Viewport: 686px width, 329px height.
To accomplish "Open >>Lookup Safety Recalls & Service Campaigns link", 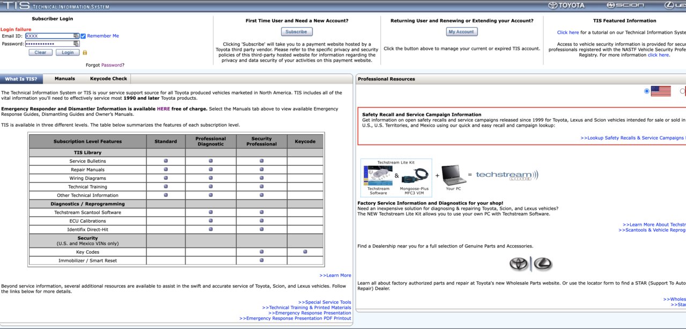I will click(x=633, y=138).
